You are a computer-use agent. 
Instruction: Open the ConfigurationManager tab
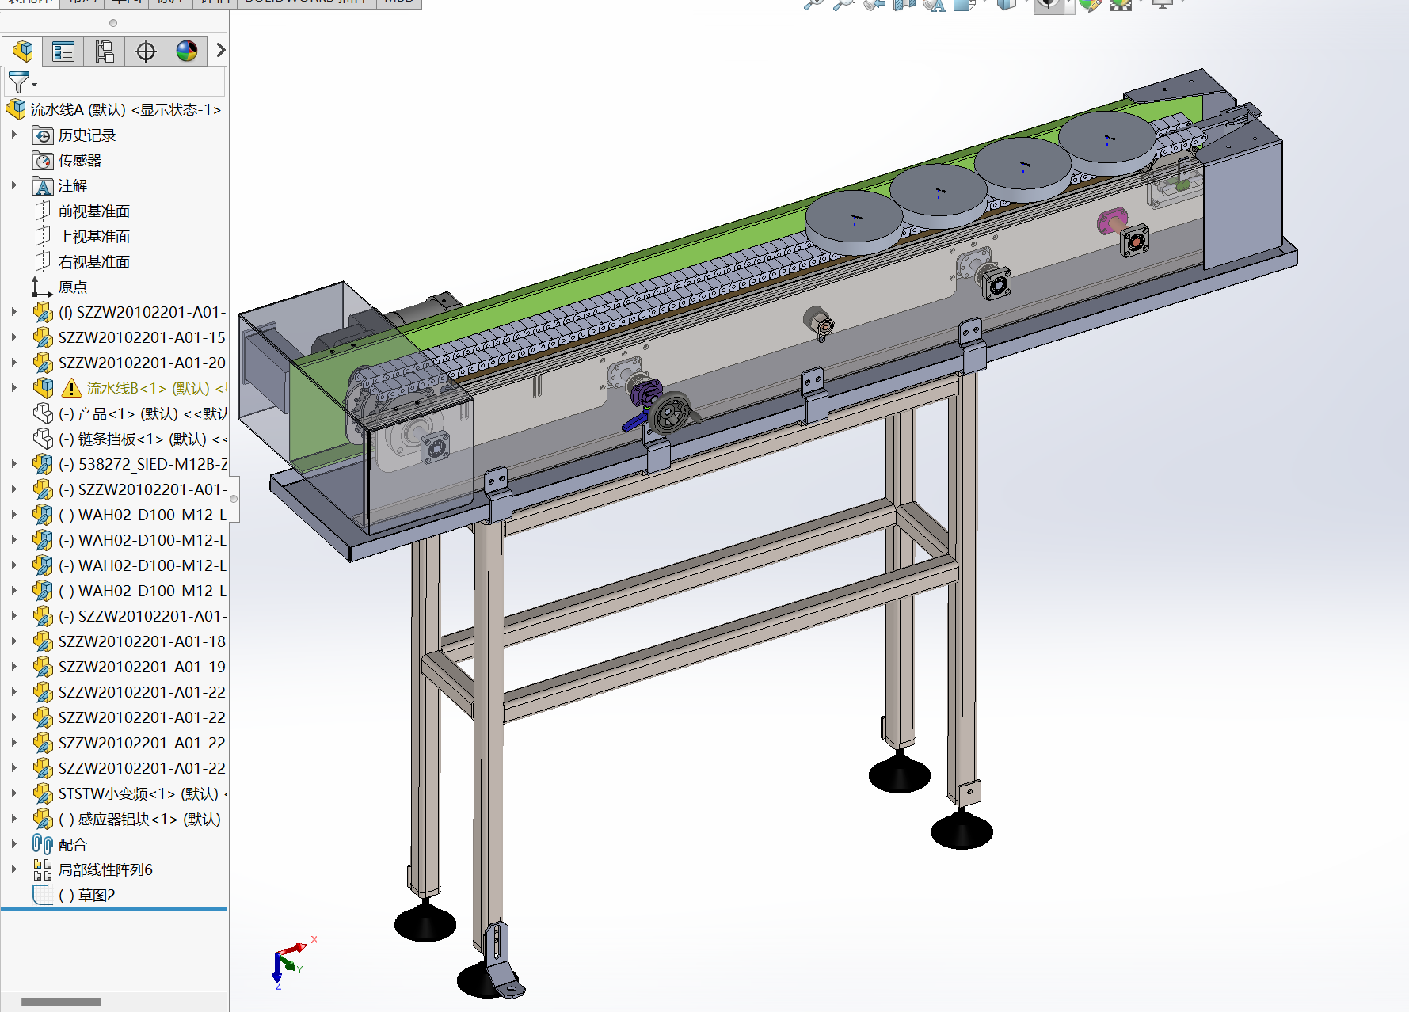pos(105,51)
